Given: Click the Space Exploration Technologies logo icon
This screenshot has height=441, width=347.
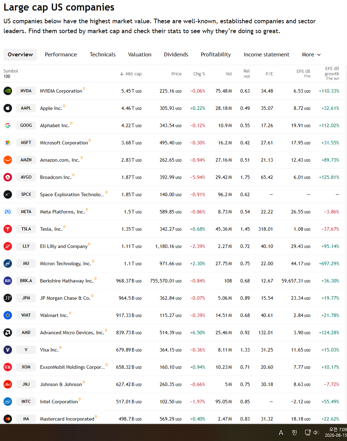Looking at the screenshot, I should pyautogui.click(x=8, y=194).
